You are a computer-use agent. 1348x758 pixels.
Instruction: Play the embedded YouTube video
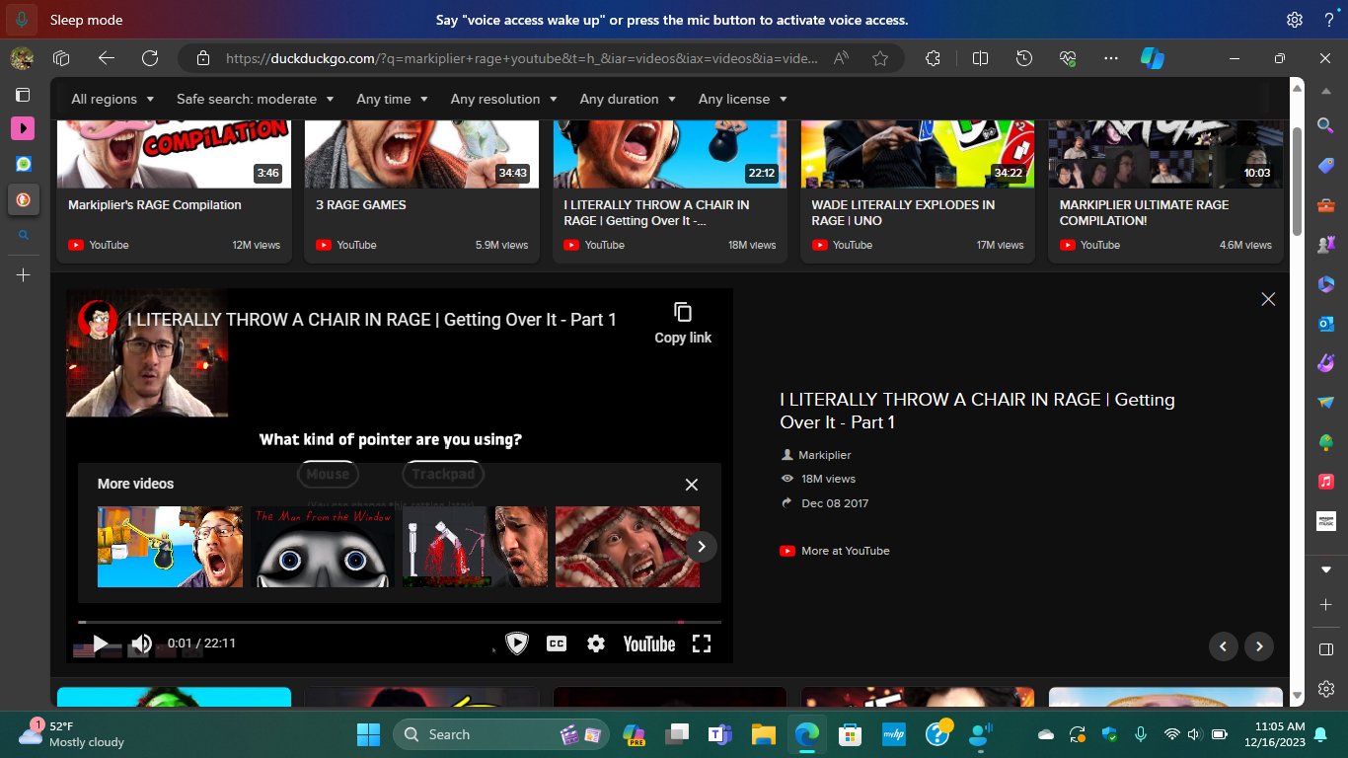pyautogui.click(x=100, y=644)
